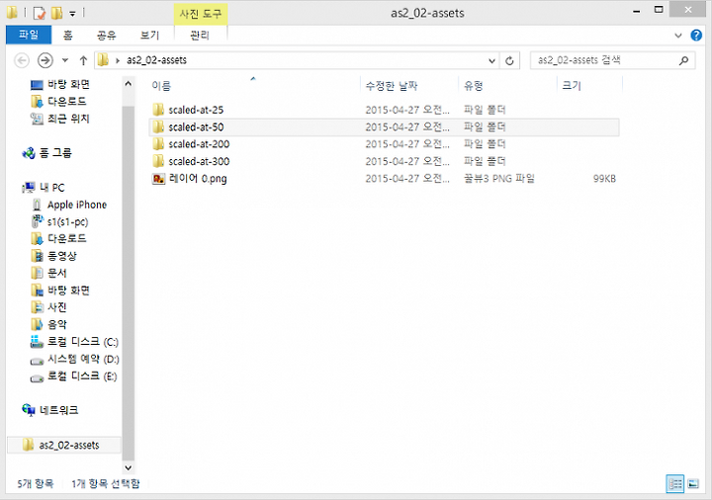
Task: Click the 사진 도구 contextual tab header
Action: (x=200, y=14)
